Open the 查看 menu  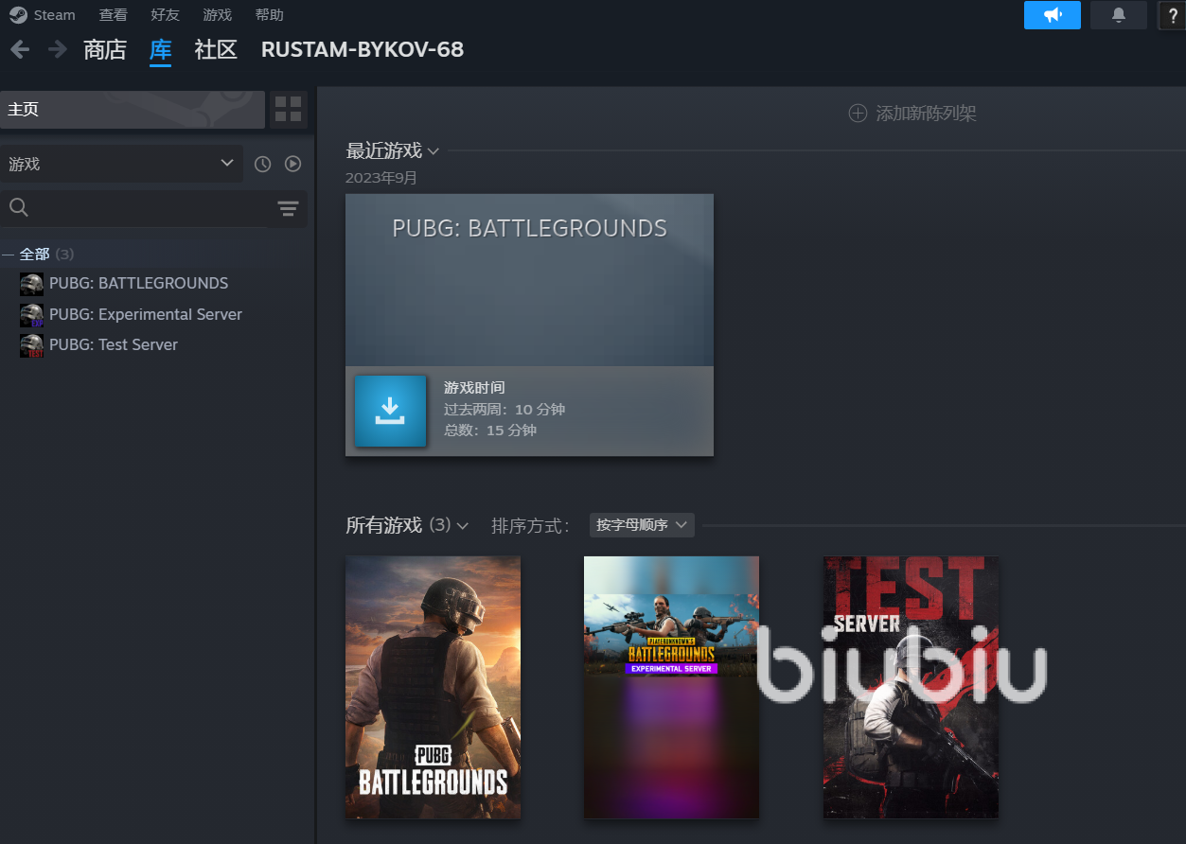point(113,15)
